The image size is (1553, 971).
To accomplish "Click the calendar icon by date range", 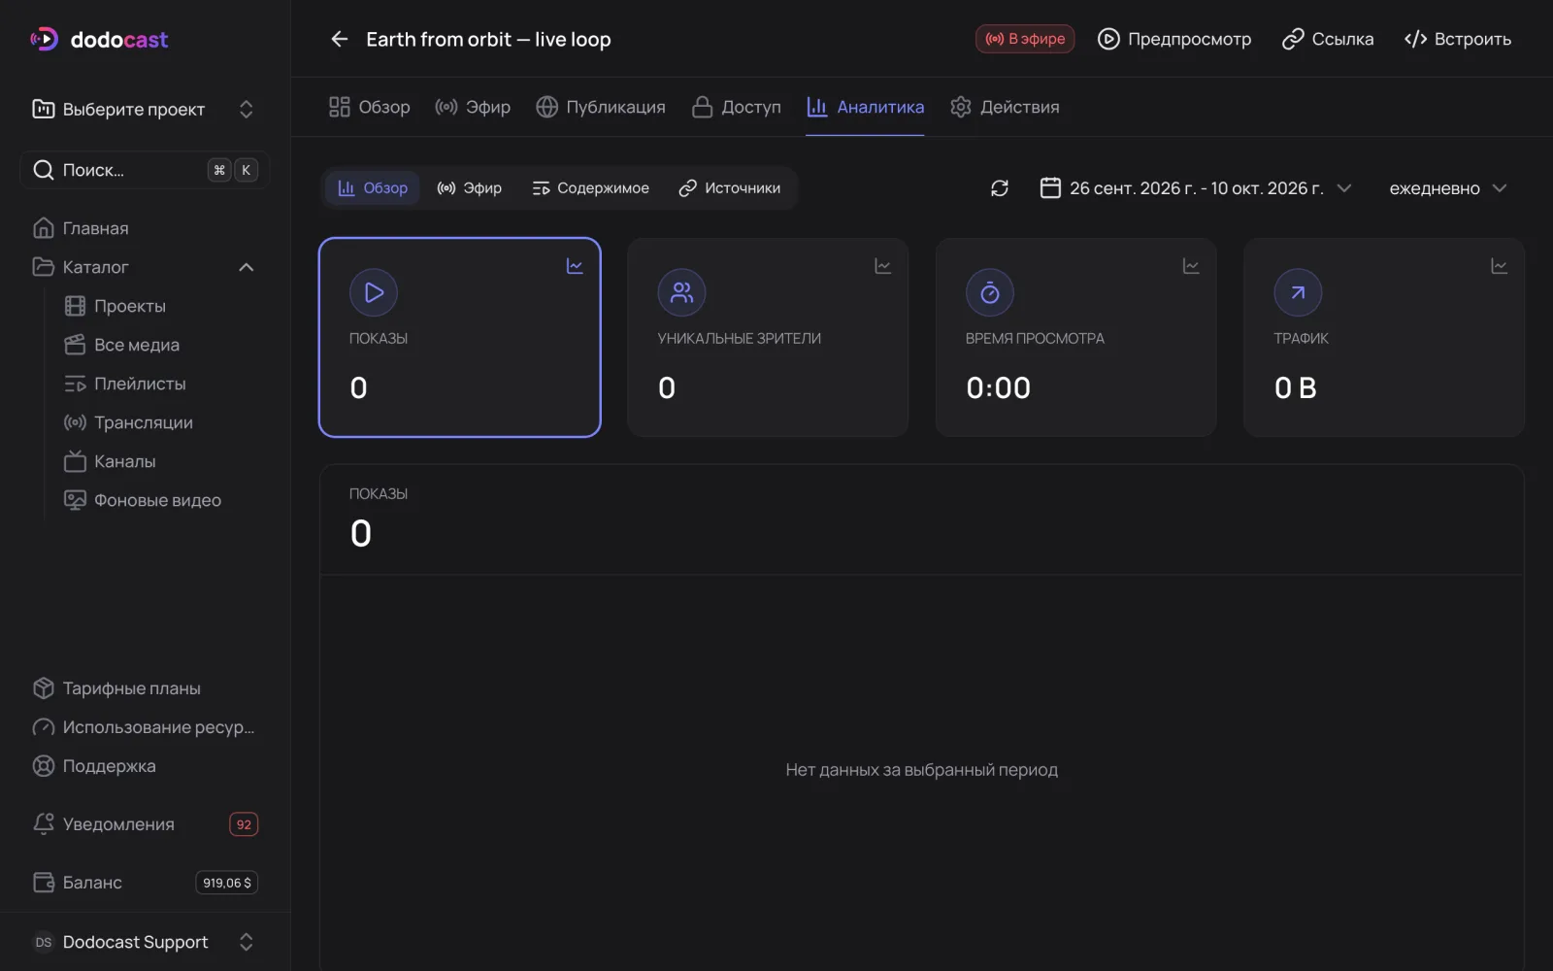I will [x=1050, y=187].
